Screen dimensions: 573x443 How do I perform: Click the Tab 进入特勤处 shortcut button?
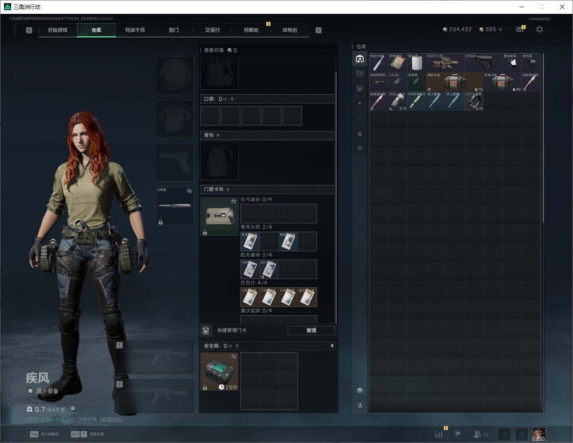point(45,434)
